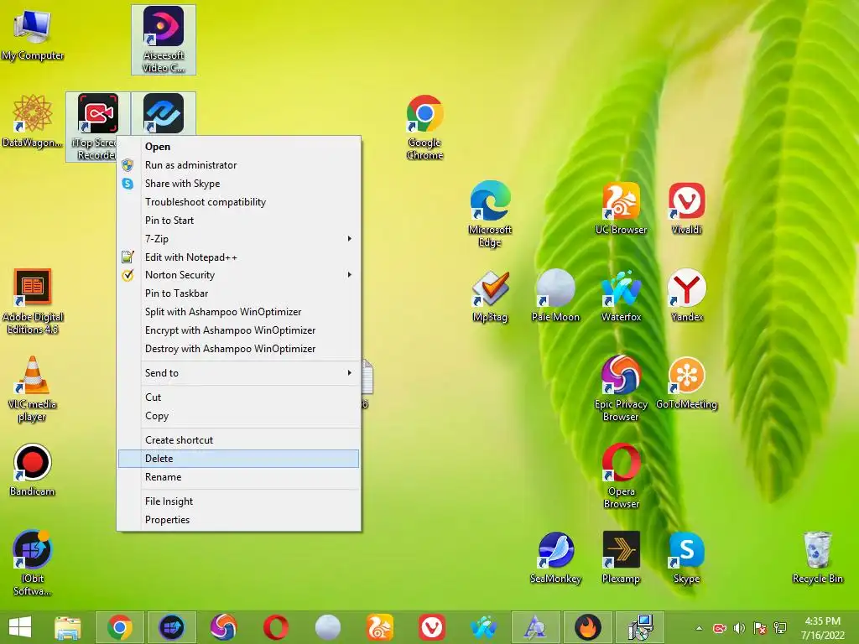Viewport: 859px width, 644px height.
Task: Choose Encrypt with Ashampoo WinOptimizer
Action: 239,330
